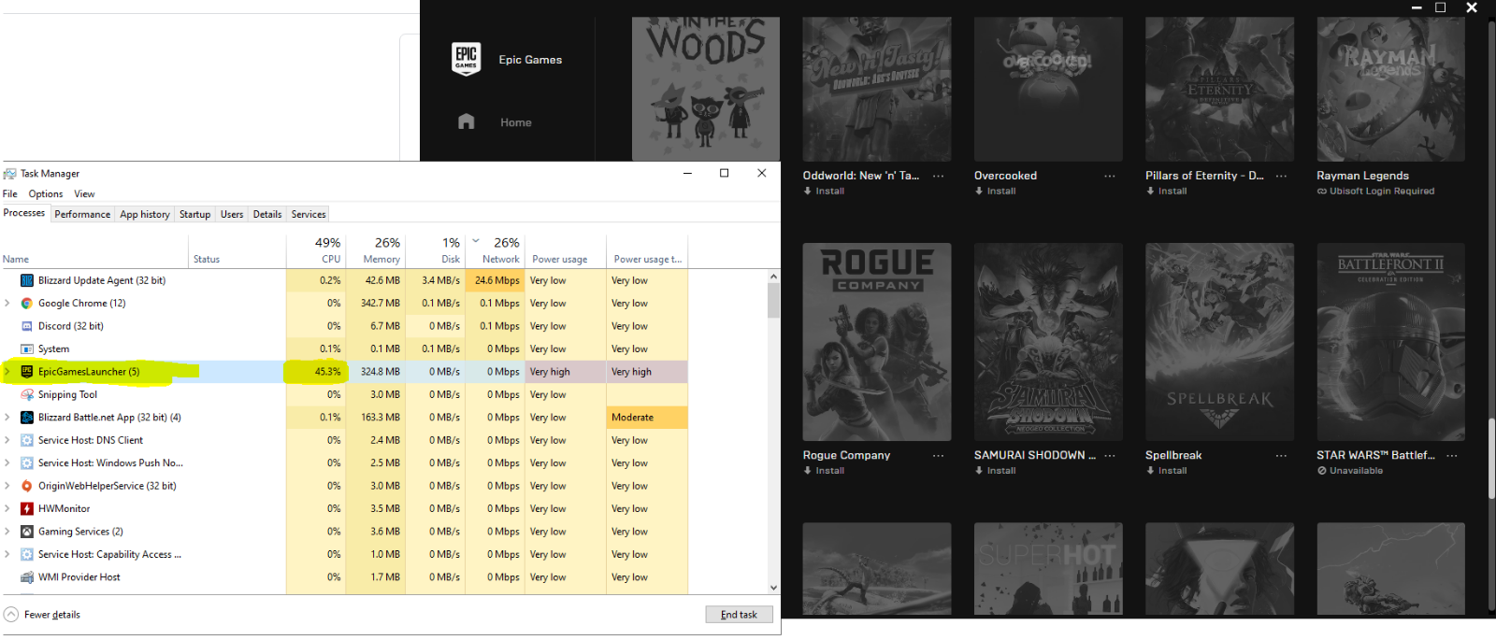Screen dimensions: 1496x640
Task: Switch to the Performance tab
Action: [x=82, y=214]
